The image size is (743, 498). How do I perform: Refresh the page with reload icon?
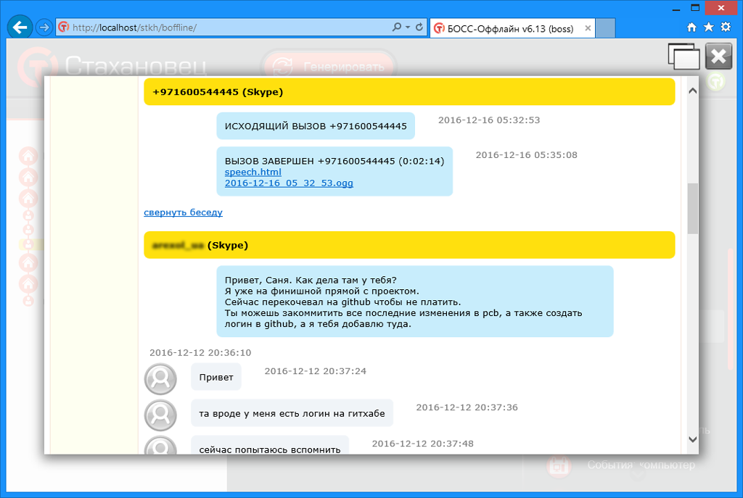(419, 28)
